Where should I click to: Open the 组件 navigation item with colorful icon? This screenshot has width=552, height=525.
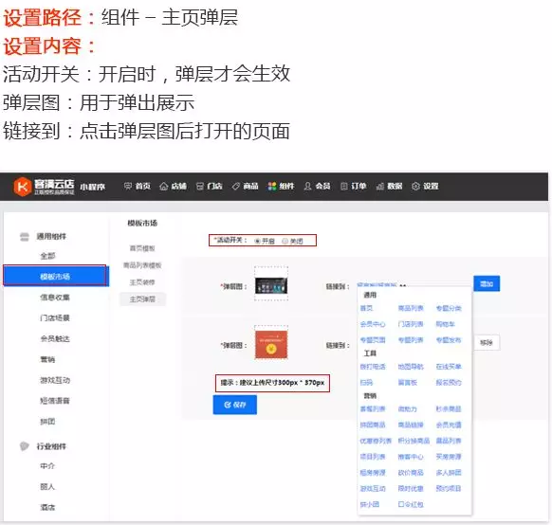281,186
